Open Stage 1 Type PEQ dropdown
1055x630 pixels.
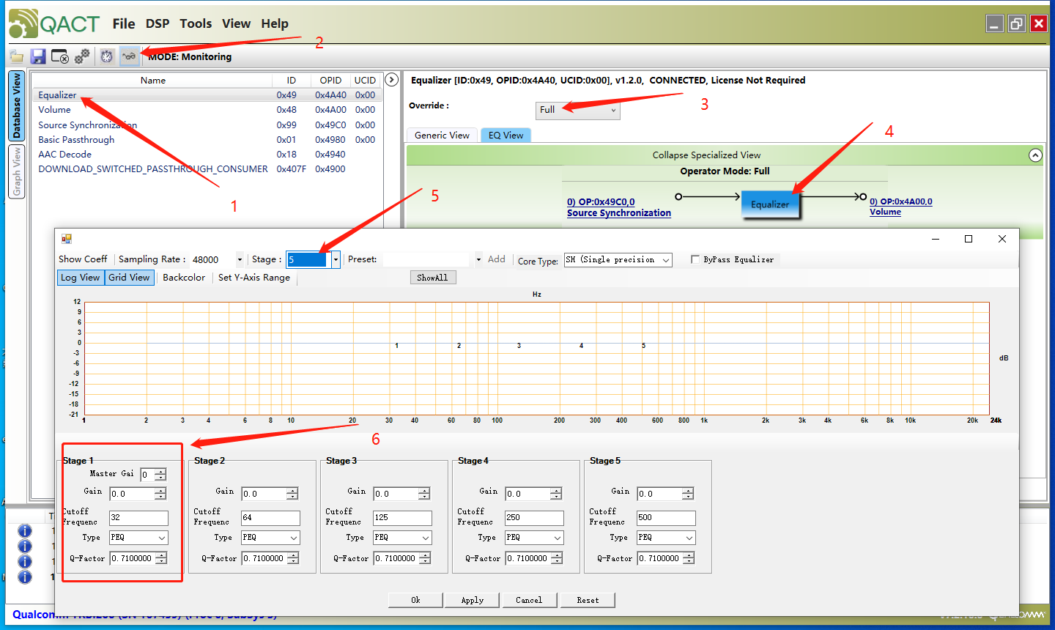138,538
